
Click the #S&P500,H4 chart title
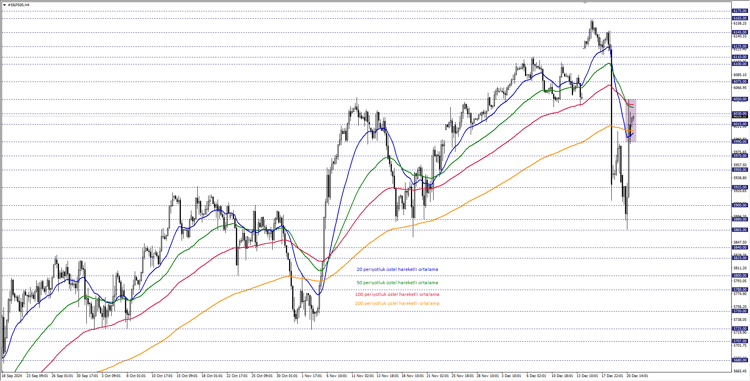point(18,5)
